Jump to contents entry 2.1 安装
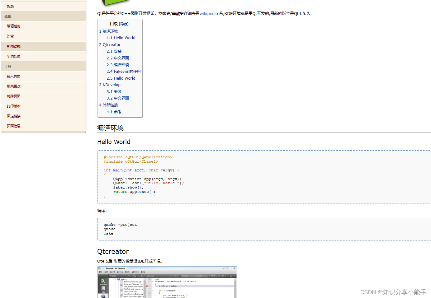Viewport: 431px width, 298px height. [x=114, y=51]
